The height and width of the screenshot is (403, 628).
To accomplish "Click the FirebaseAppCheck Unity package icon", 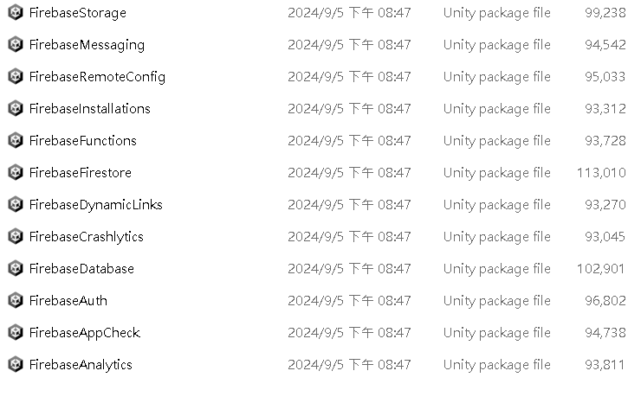I will point(16,332).
